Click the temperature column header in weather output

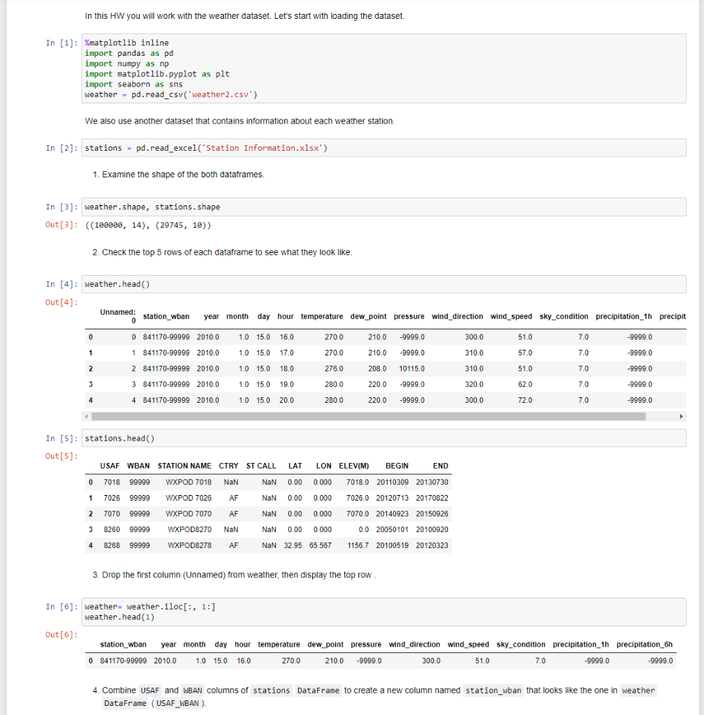322,316
